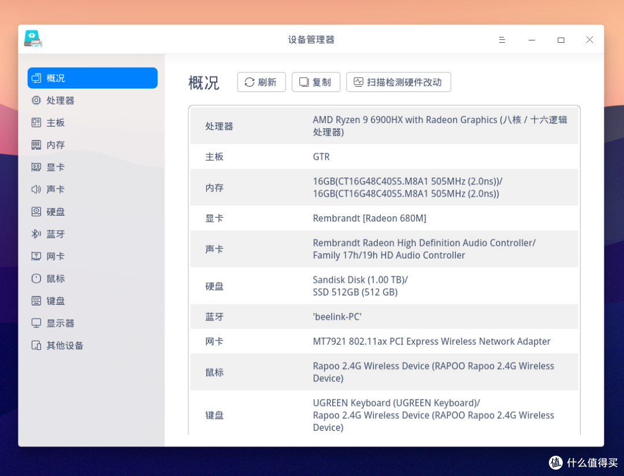Screen dimensions: 624x476
Task: Click the GTR motherboard value
Action: point(321,157)
